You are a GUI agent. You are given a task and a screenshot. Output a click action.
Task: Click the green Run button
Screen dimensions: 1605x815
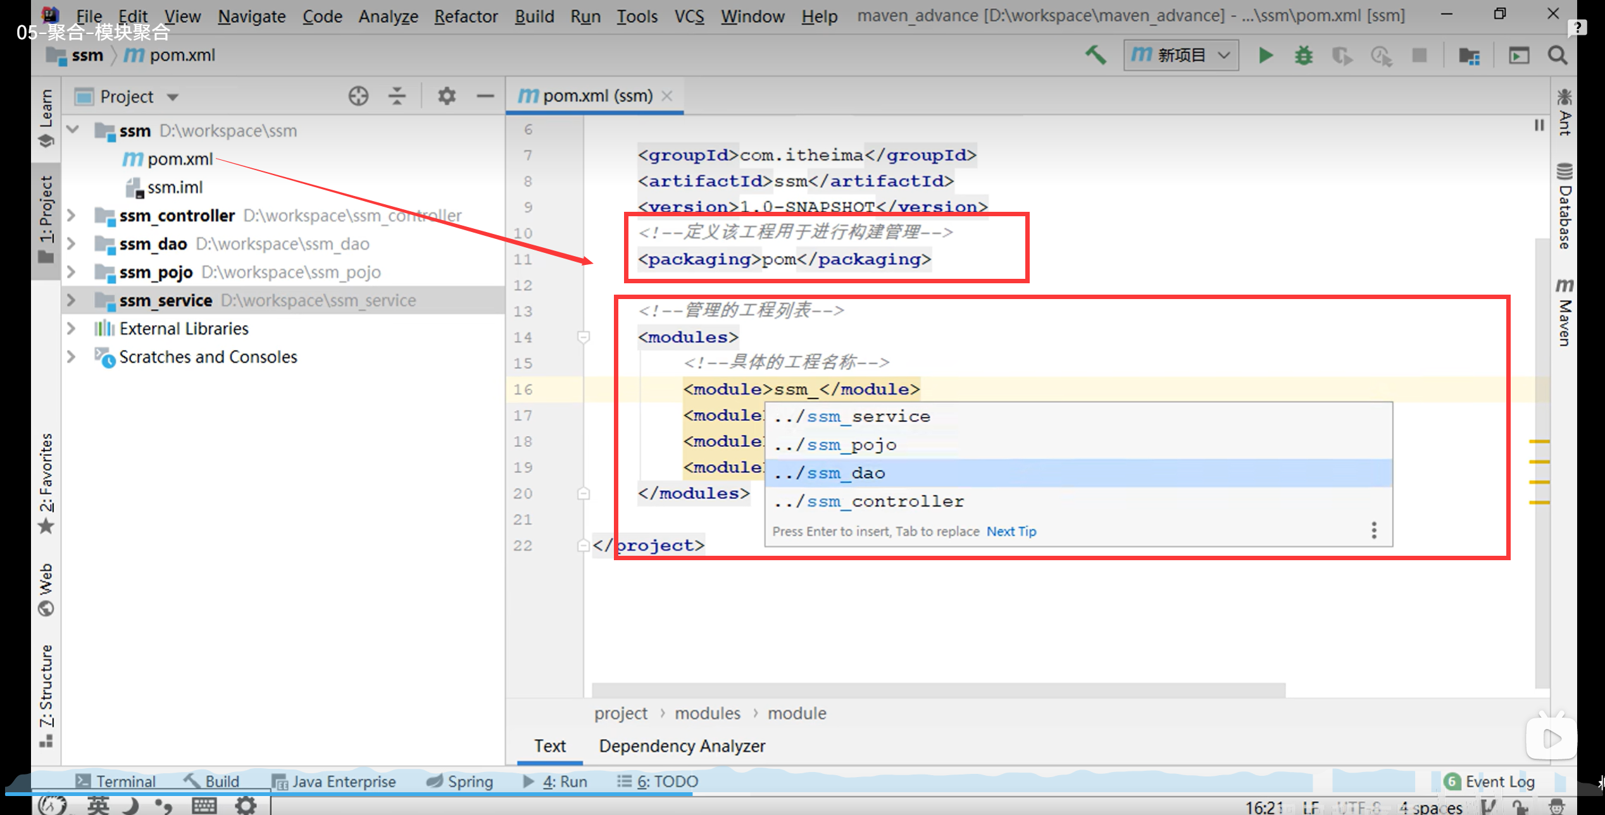point(1265,56)
